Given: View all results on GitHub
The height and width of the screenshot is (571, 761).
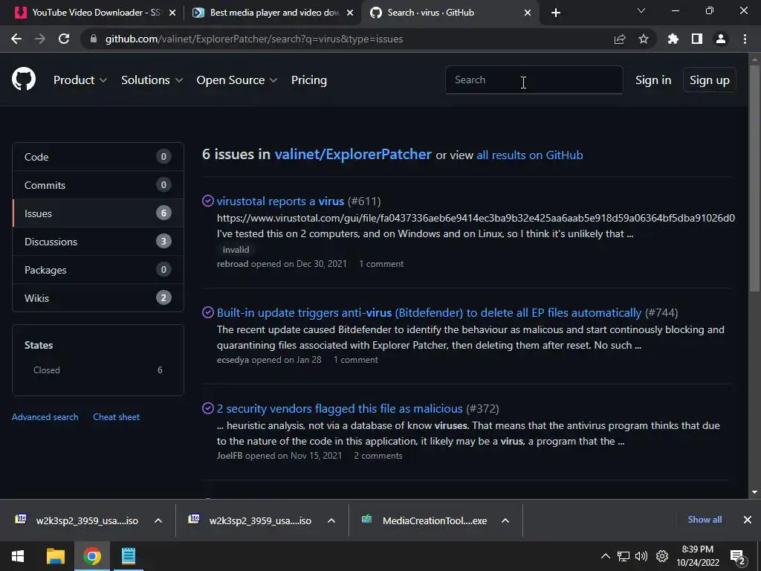Looking at the screenshot, I should point(529,155).
